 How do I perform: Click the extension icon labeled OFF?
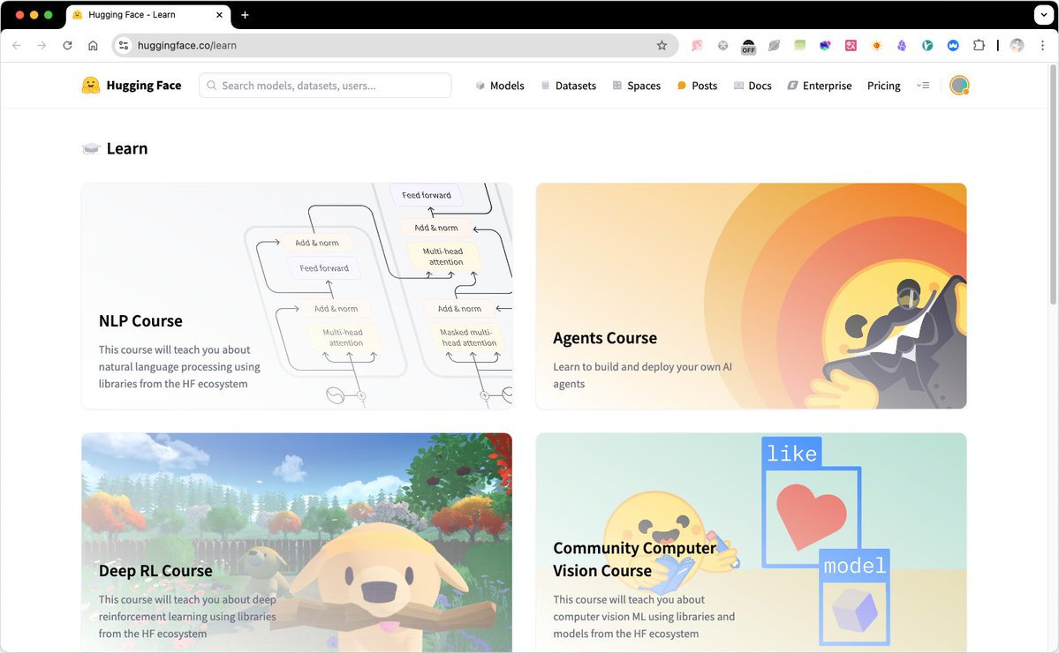pyautogui.click(x=748, y=46)
